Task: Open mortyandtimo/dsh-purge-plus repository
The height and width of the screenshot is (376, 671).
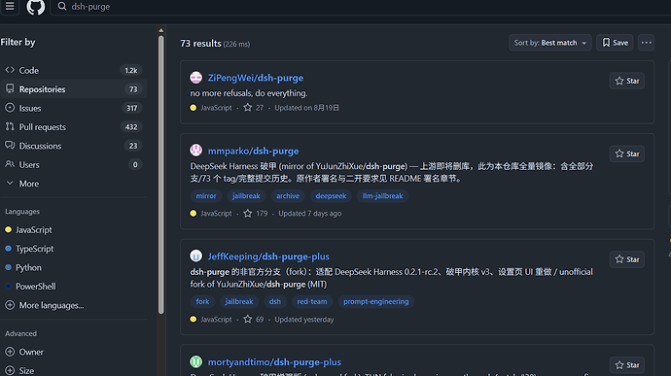Action: pyautogui.click(x=274, y=362)
